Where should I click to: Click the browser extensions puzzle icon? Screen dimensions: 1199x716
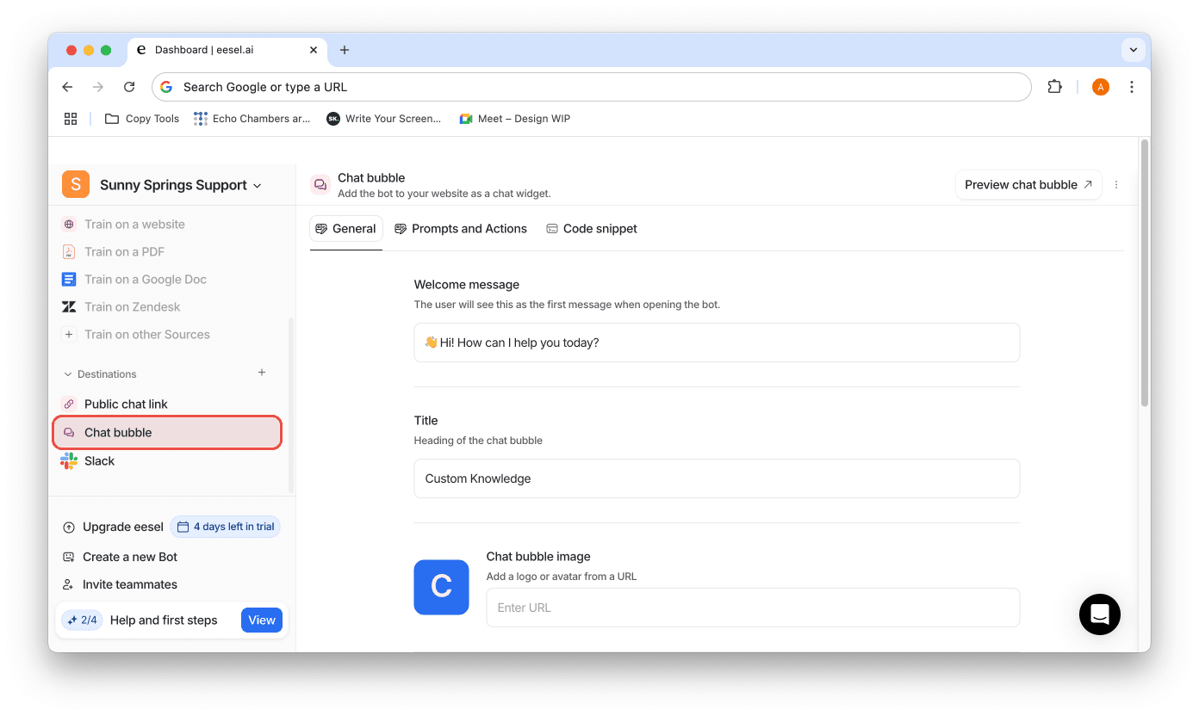point(1054,87)
